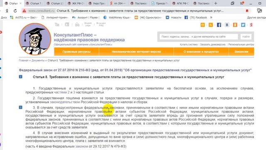266x150 pixels.
Task: Click the info icon beside Статья 8 heading
Action: (x=20, y=77)
